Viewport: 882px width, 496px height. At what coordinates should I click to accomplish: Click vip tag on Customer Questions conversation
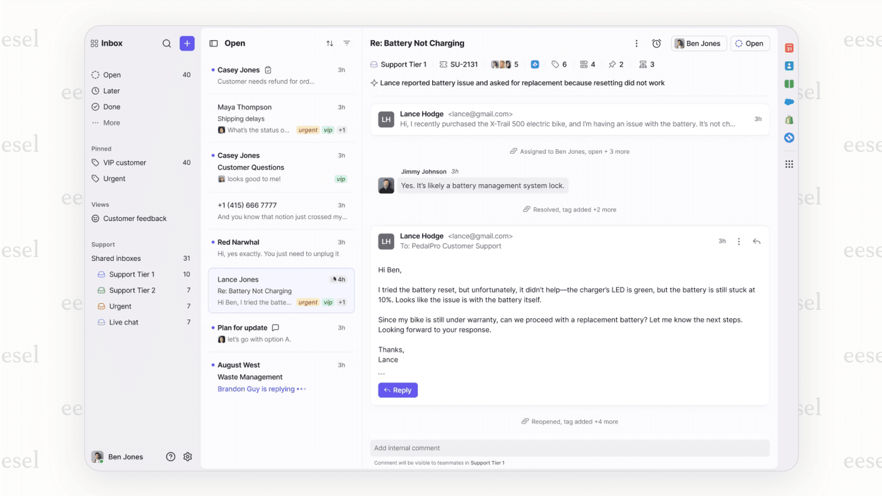341,179
